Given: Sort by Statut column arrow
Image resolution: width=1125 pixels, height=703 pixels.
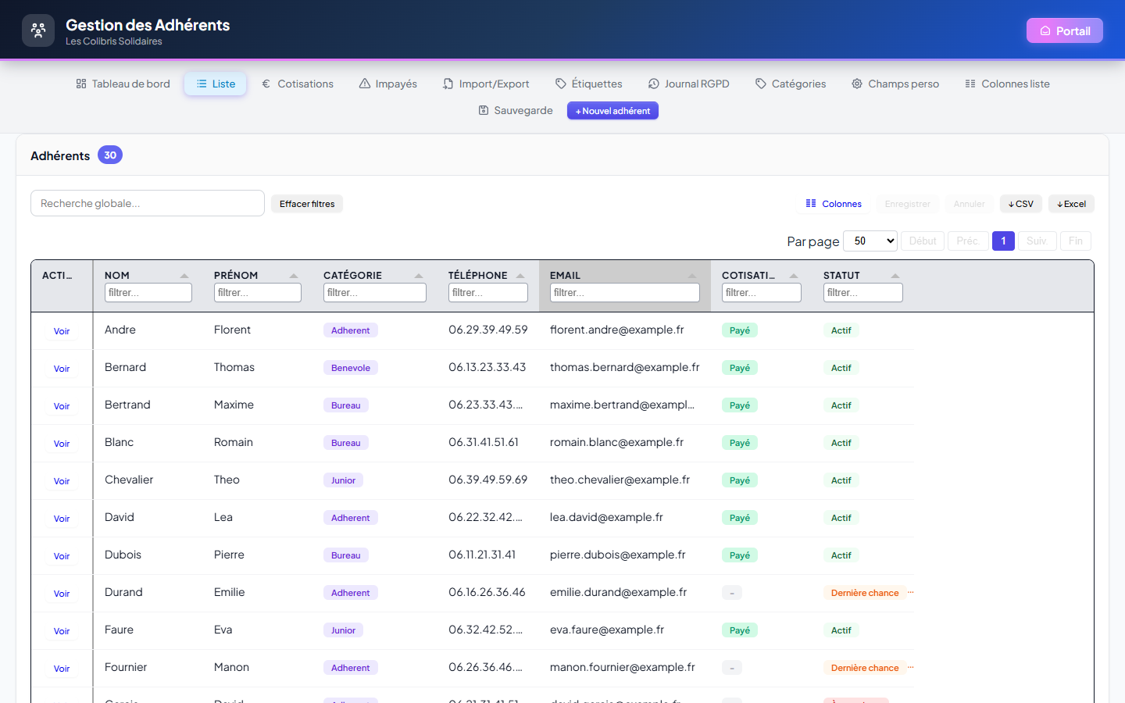Looking at the screenshot, I should (x=895, y=276).
